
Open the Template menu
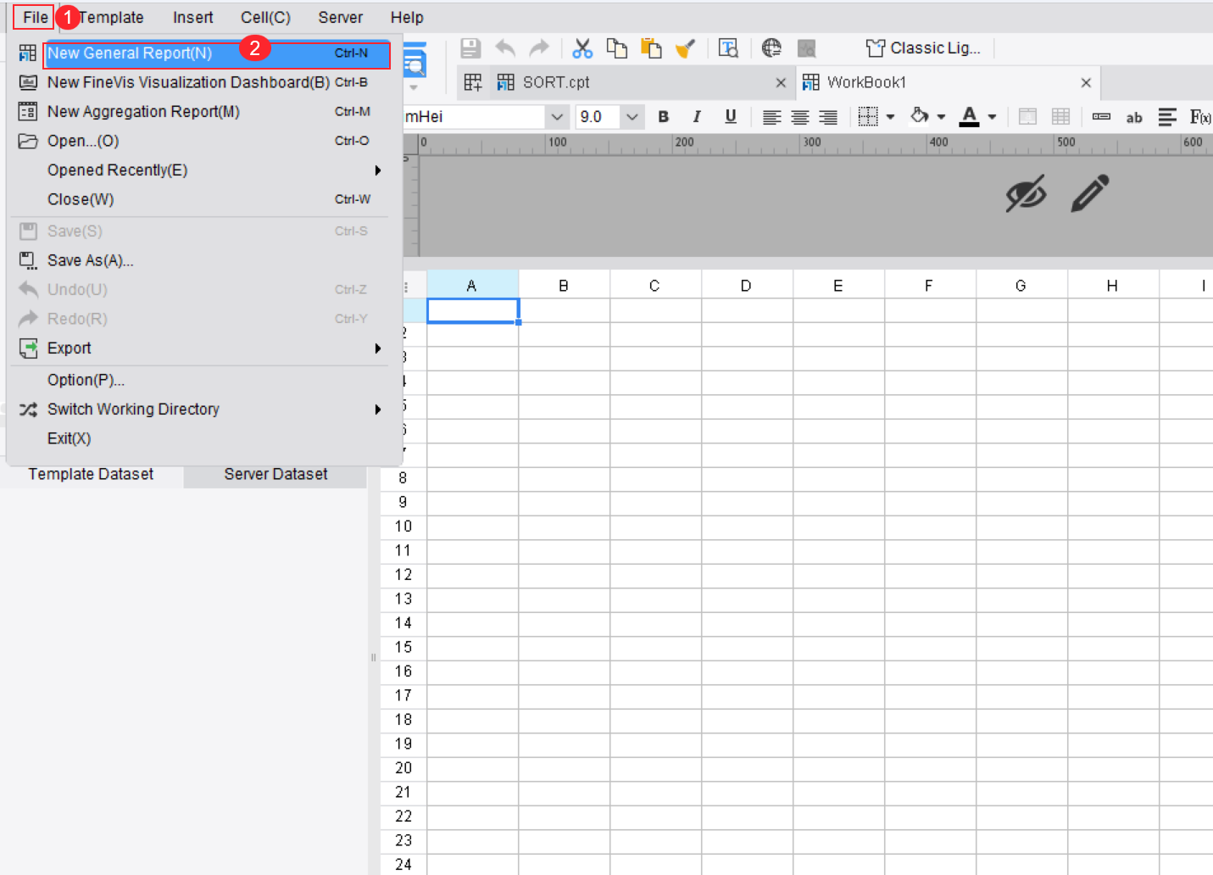coord(111,17)
